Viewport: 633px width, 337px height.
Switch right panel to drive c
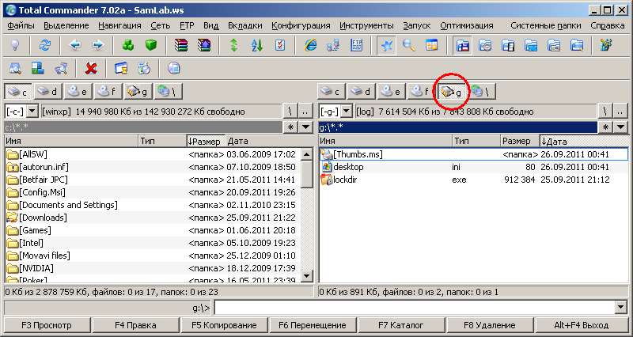pyautogui.click(x=331, y=92)
